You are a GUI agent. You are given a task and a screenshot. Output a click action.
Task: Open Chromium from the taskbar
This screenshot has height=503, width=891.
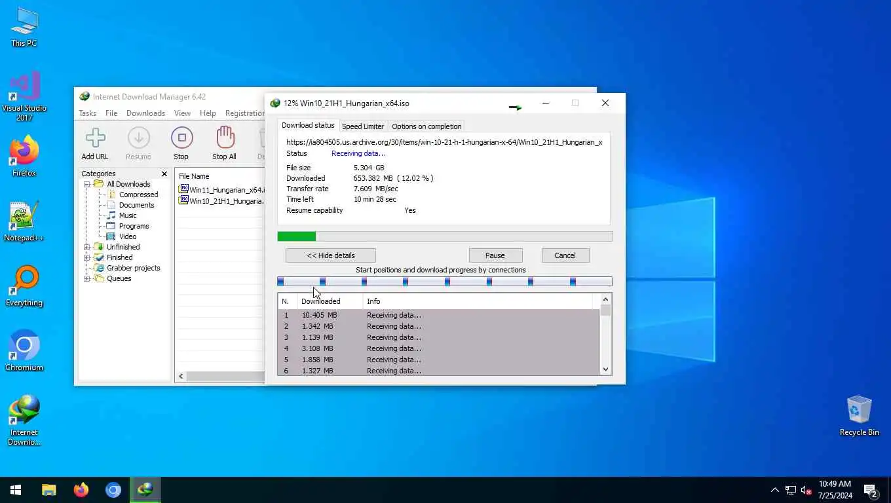tap(113, 490)
